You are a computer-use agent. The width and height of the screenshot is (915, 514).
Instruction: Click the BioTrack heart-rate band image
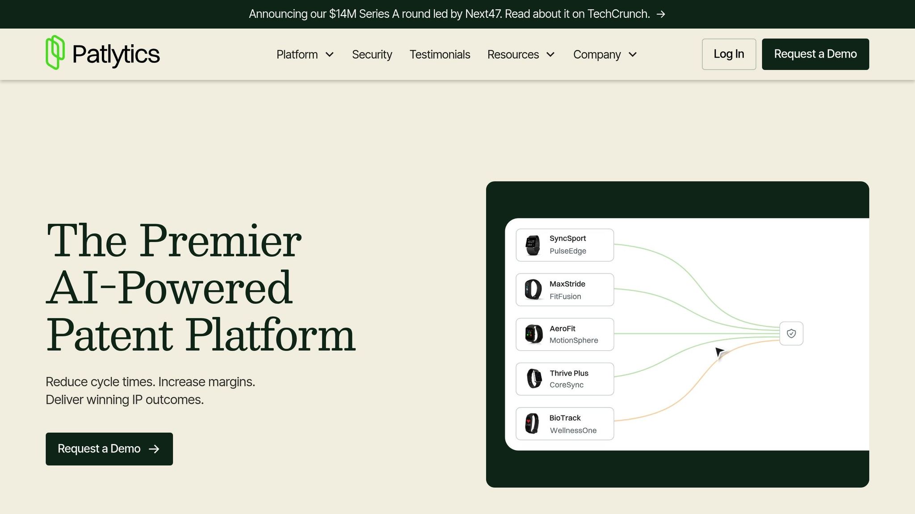pyautogui.click(x=532, y=423)
